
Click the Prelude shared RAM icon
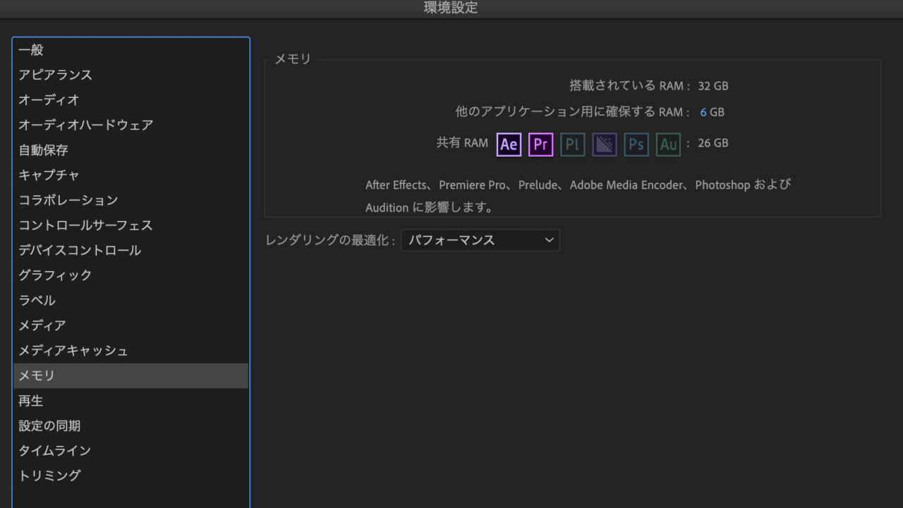tap(572, 145)
